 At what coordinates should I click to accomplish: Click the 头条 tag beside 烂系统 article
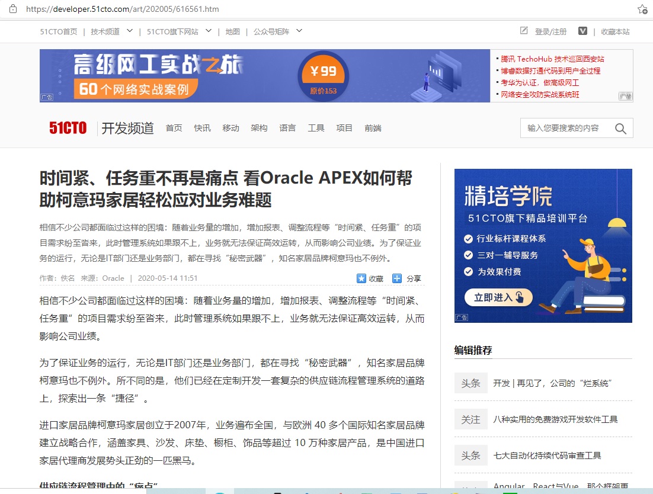click(x=470, y=383)
